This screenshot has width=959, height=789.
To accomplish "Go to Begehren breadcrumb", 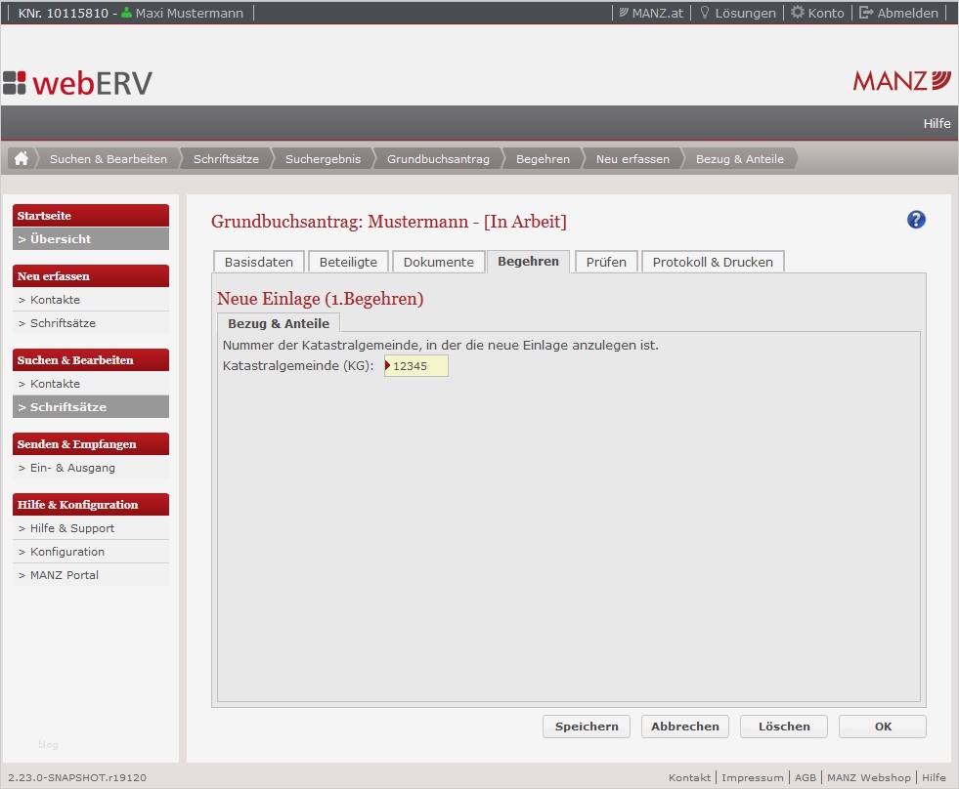I will pos(543,159).
